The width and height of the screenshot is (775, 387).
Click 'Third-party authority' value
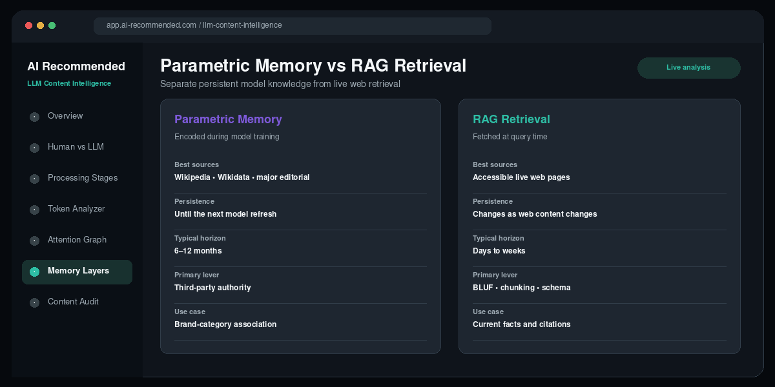pos(212,288)
